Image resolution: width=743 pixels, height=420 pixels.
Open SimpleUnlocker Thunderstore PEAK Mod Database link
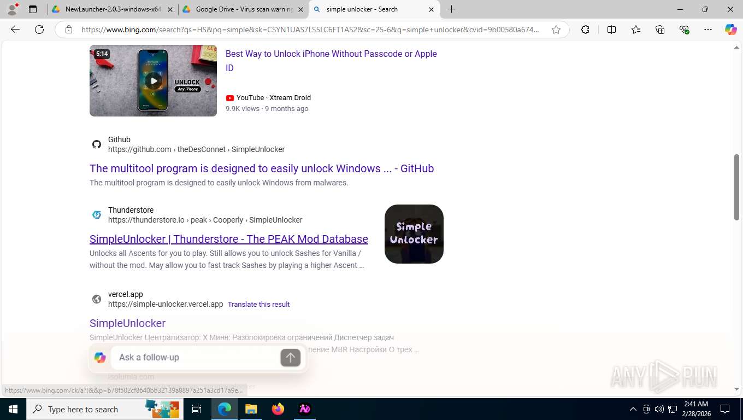[229, 239]
